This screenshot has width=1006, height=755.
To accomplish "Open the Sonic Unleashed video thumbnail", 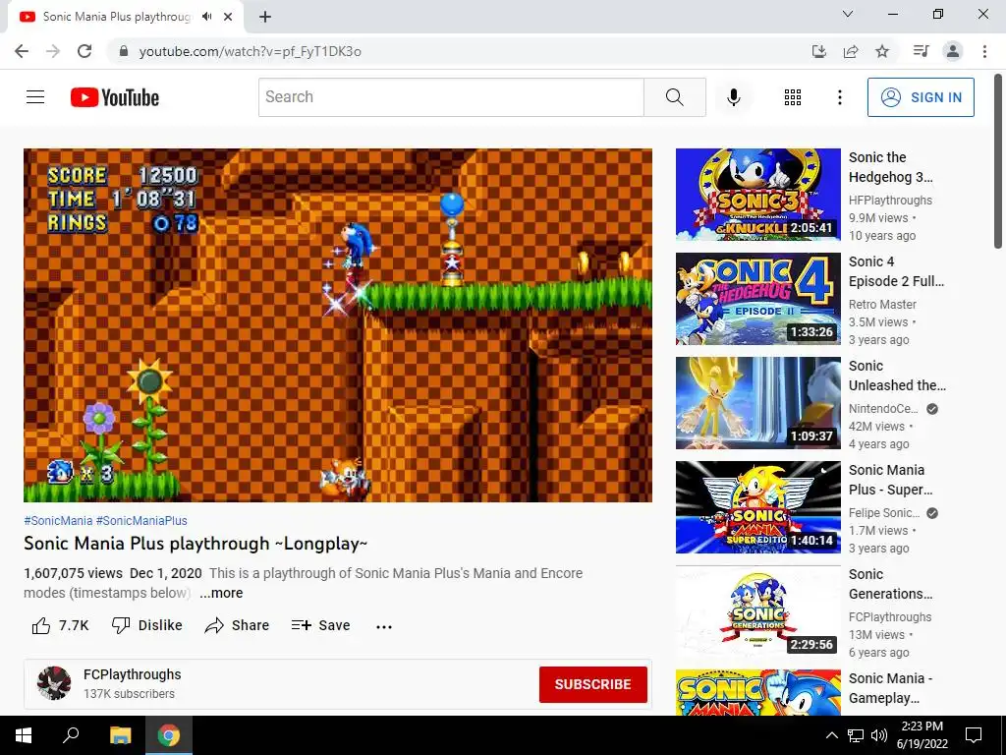I will tap(757, 402).
